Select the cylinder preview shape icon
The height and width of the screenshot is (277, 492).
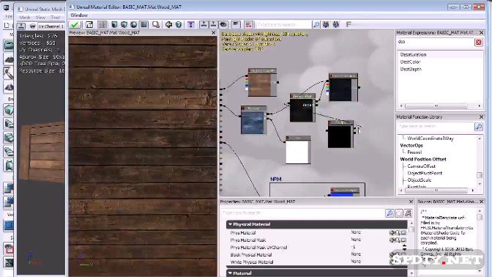114,24
